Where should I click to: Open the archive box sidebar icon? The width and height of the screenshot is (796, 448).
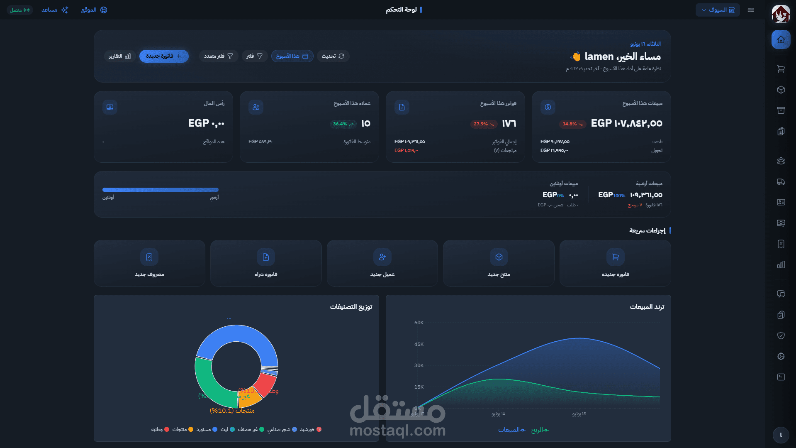(x=781, y=110)
